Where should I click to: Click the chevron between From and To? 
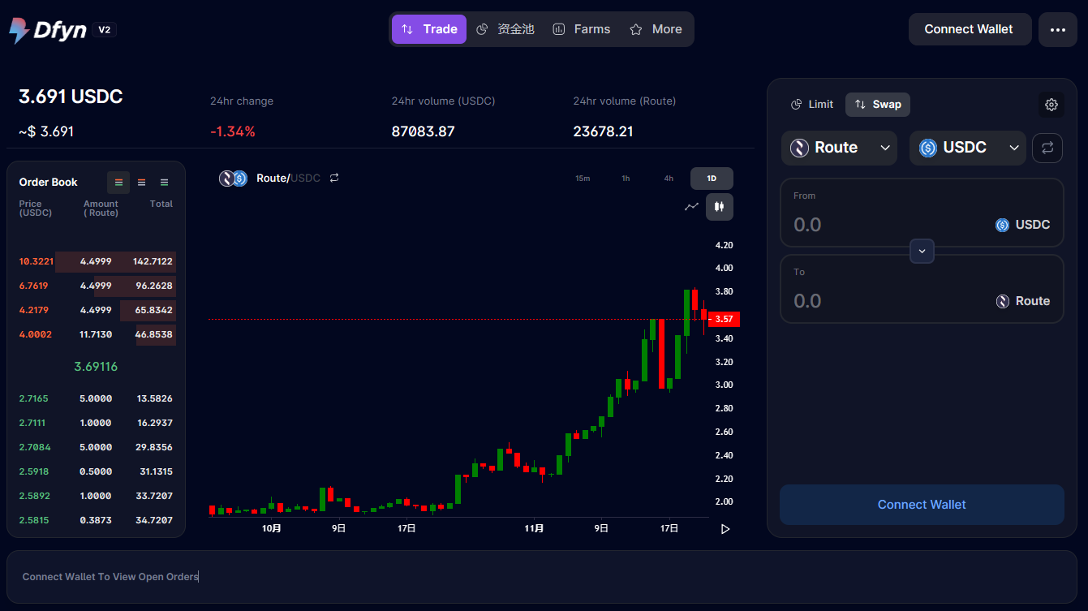click(922, 252)
